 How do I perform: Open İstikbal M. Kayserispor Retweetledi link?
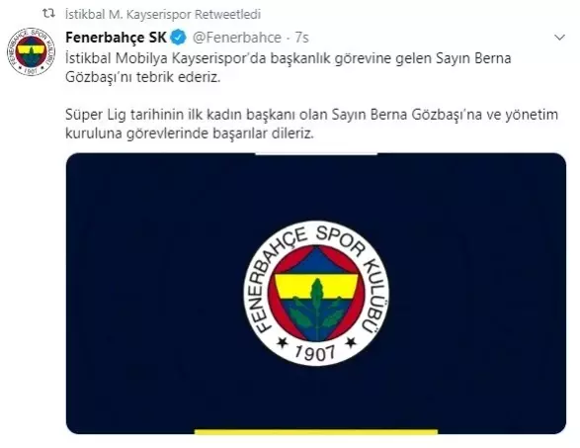[163, 15]
